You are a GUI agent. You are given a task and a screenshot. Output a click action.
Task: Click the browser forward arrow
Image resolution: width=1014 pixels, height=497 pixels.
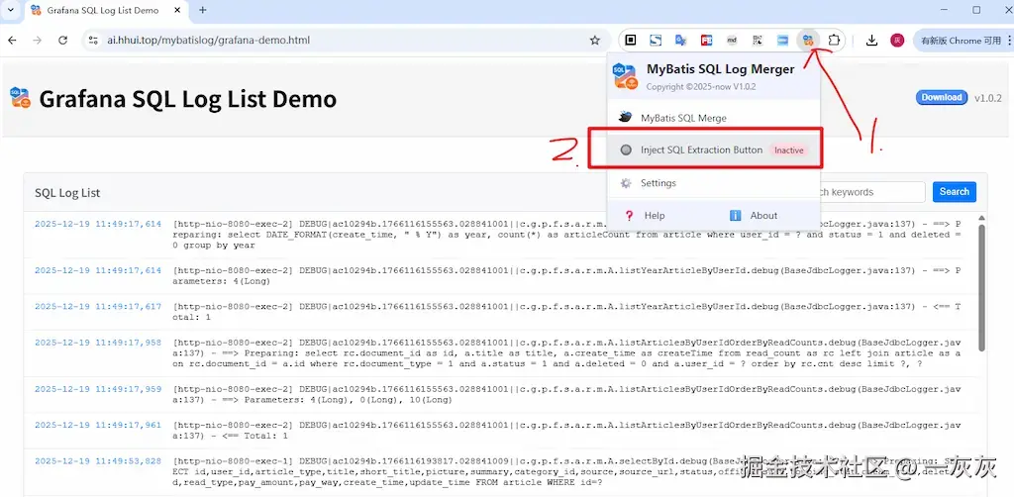[38, 40]
